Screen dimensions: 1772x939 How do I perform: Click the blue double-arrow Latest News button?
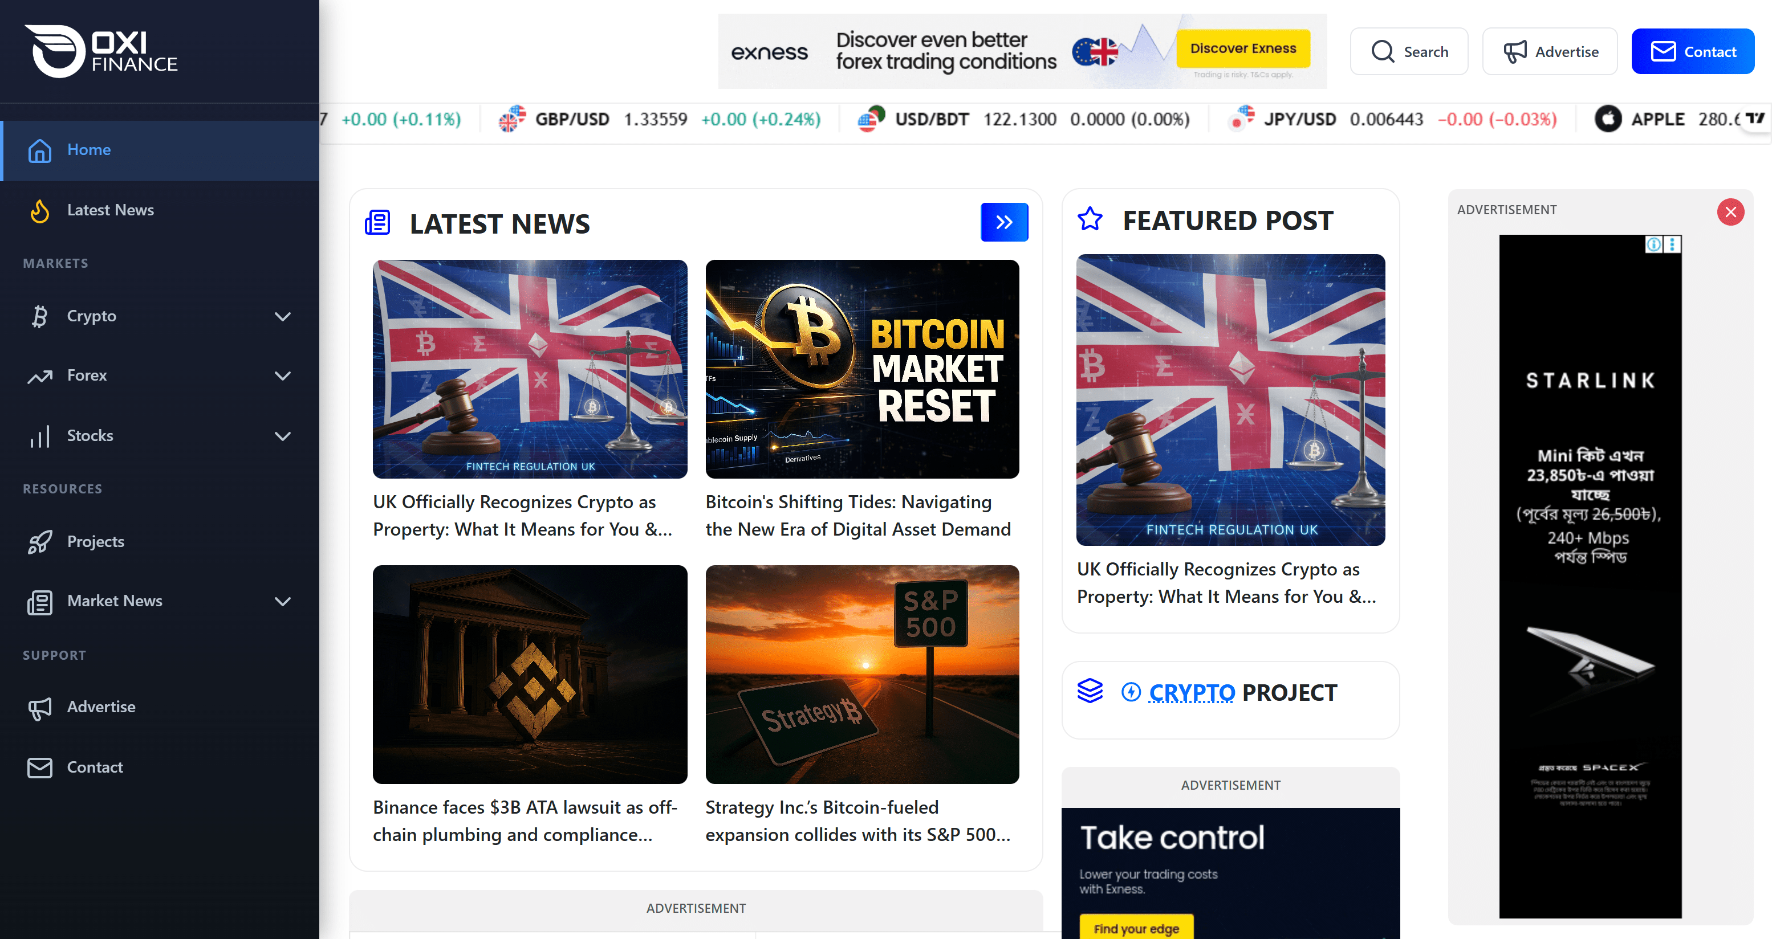coord(1005,222)
